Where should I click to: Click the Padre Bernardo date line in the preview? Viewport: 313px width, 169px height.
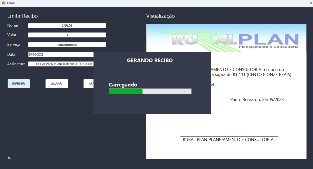257,99
